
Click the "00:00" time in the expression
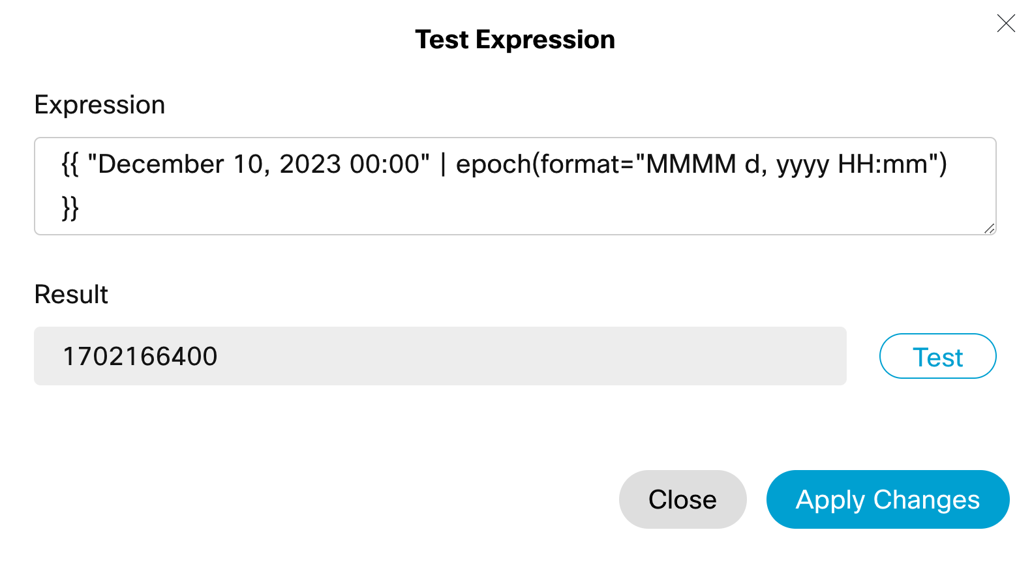pyautogui.click(x=385, y=164)
